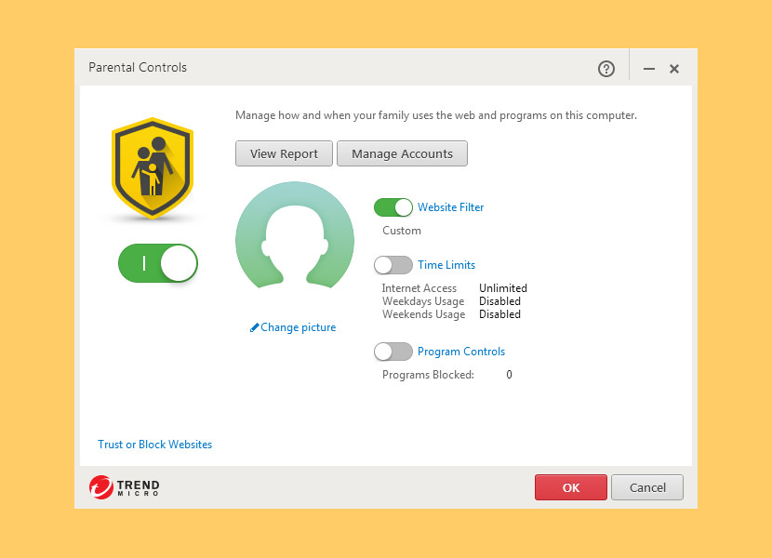Viewport: 772px width, 558px height.
Task: Click the 'Weekdays Usage' label
Action: [x=423, y=301]
